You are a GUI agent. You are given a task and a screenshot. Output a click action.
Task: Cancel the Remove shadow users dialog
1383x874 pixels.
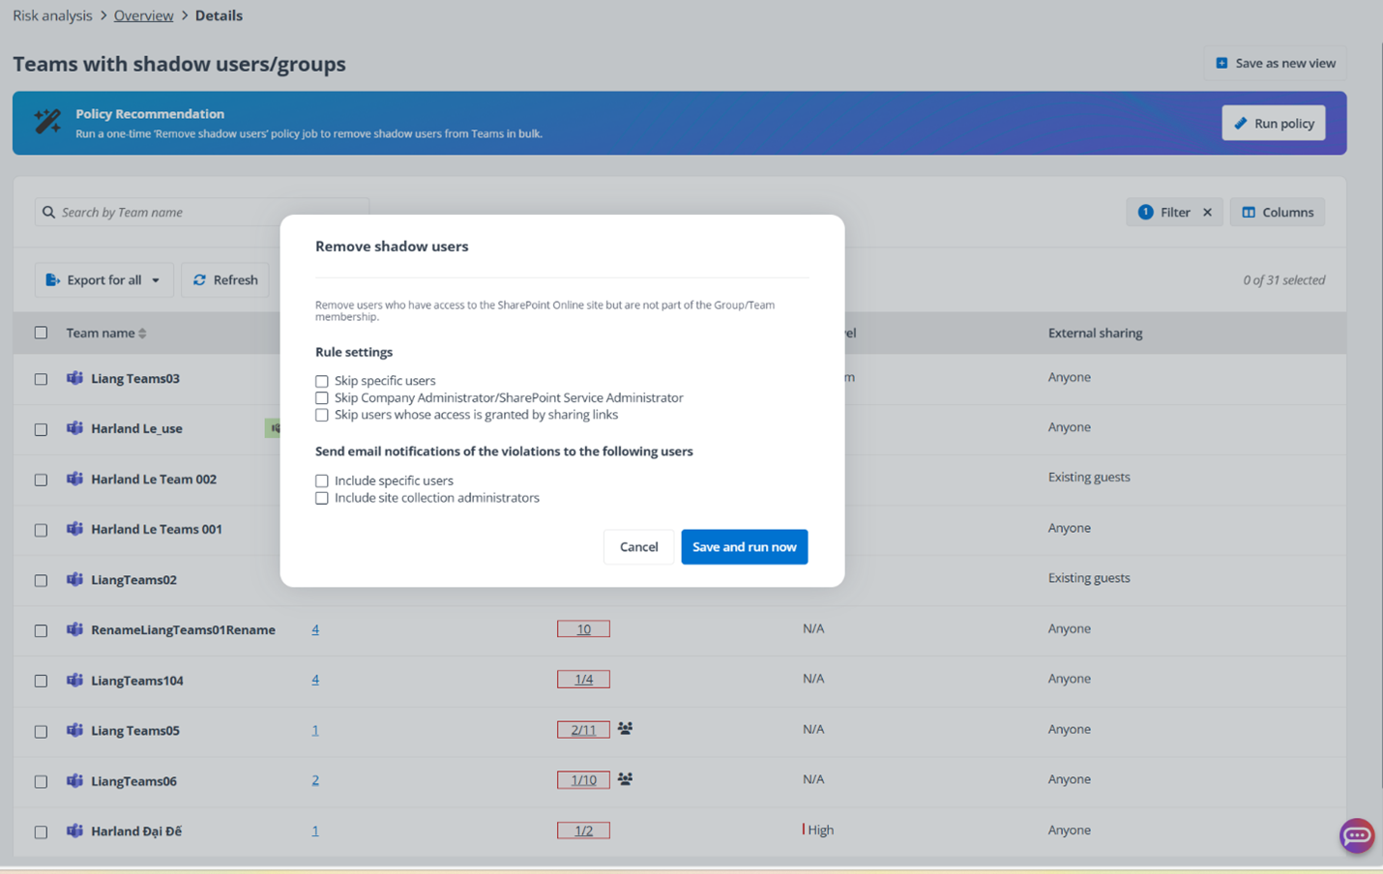point(638,547)
